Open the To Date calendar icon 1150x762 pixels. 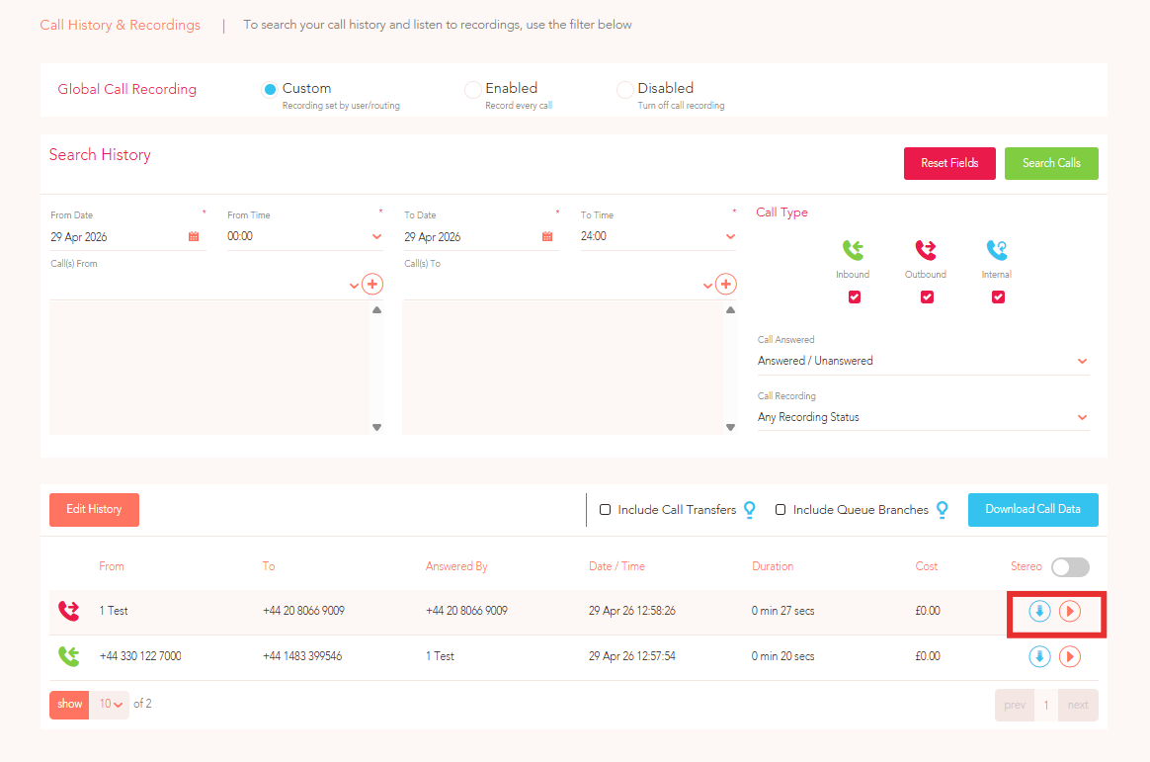[547, 236]
